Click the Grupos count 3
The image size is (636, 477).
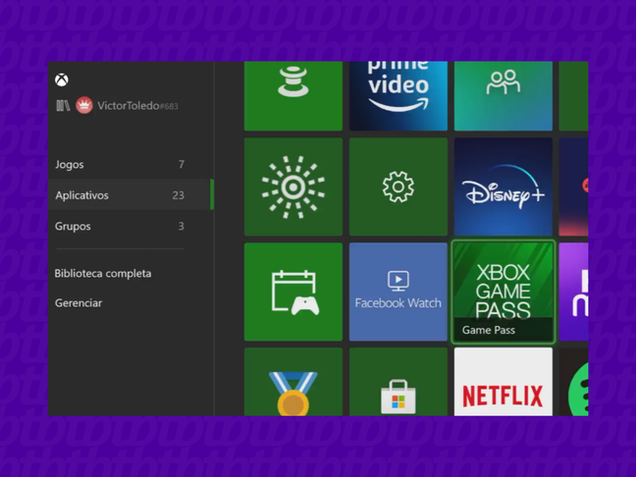click(182, 226)
